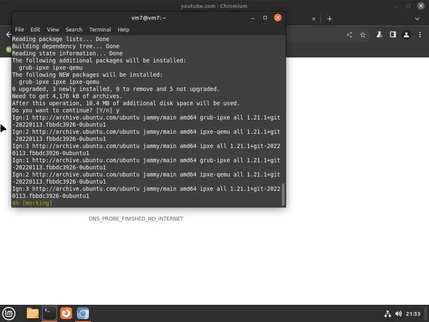Minimize the vm7@vm7 terminal window
Screen dimensions: 429x322
point(253,18)
